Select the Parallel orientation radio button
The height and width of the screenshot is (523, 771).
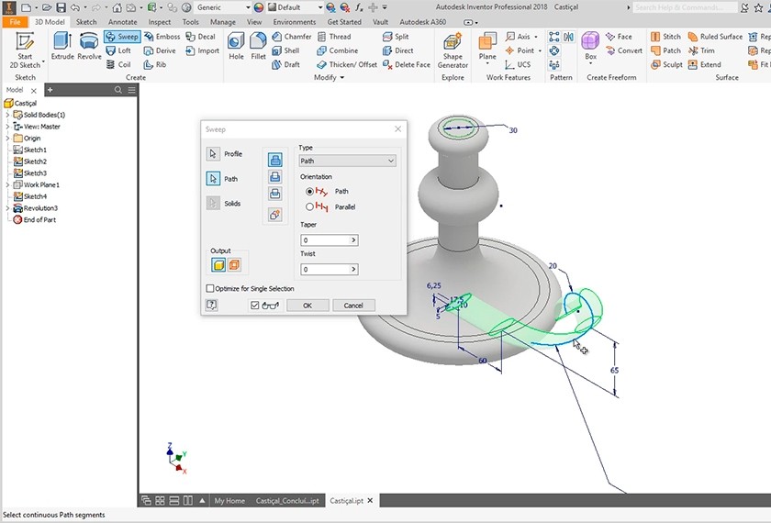(309, 207)
